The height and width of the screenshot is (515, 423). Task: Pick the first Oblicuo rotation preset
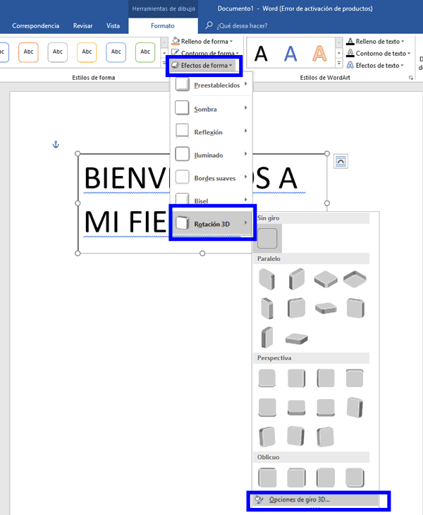coord(267,478)
